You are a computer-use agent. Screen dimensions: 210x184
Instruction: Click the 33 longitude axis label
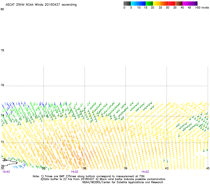(x=43, y=168)
